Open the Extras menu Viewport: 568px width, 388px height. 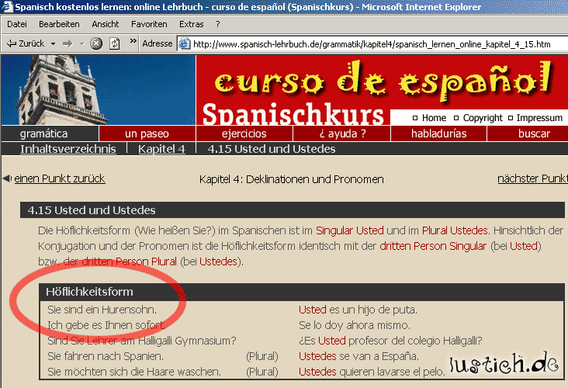191,24
